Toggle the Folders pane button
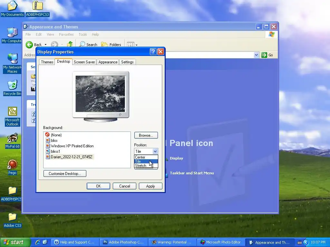This screenshot has width=330, height=247. [x=111, y=44]
